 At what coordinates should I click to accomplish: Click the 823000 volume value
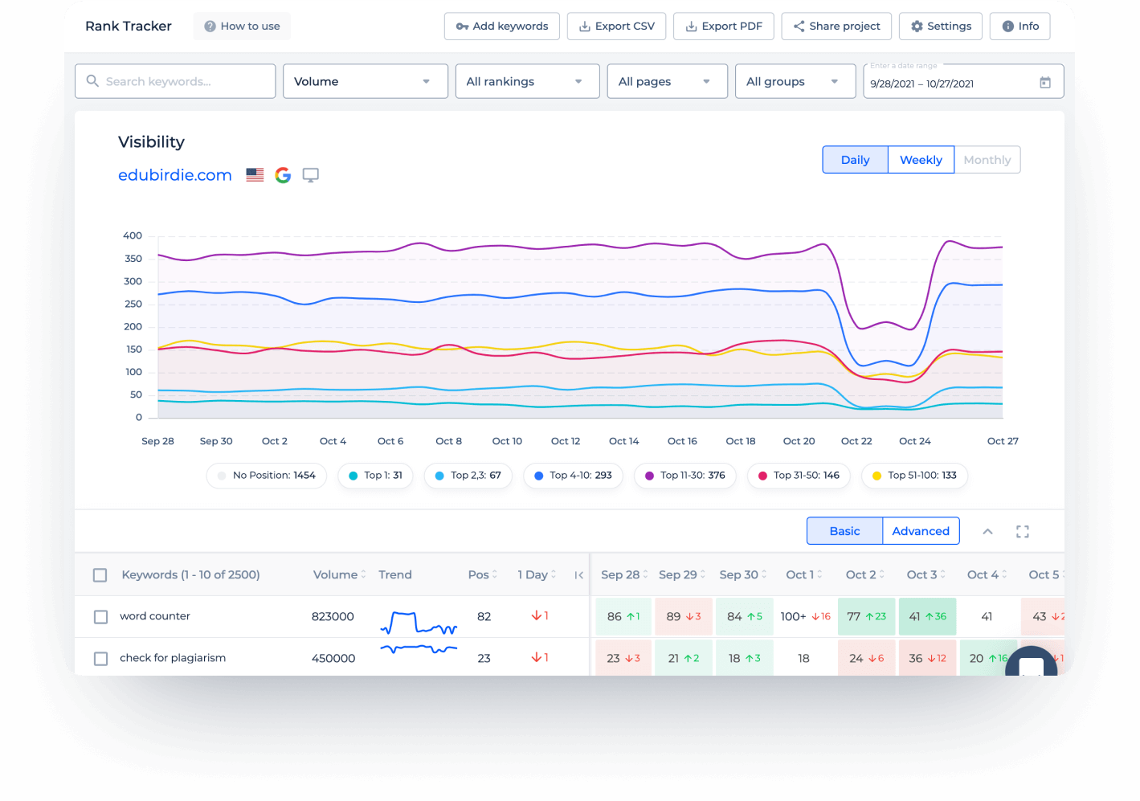coord(333,616)
